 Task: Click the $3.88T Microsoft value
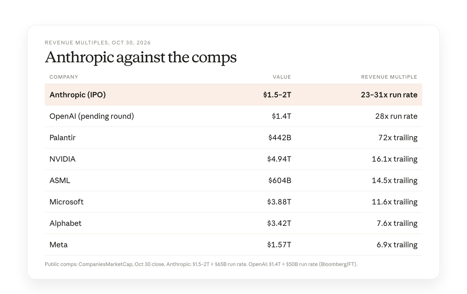point(279,202)
